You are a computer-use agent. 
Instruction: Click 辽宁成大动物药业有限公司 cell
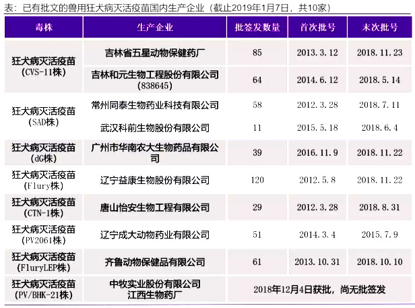(x=155, y=235)
